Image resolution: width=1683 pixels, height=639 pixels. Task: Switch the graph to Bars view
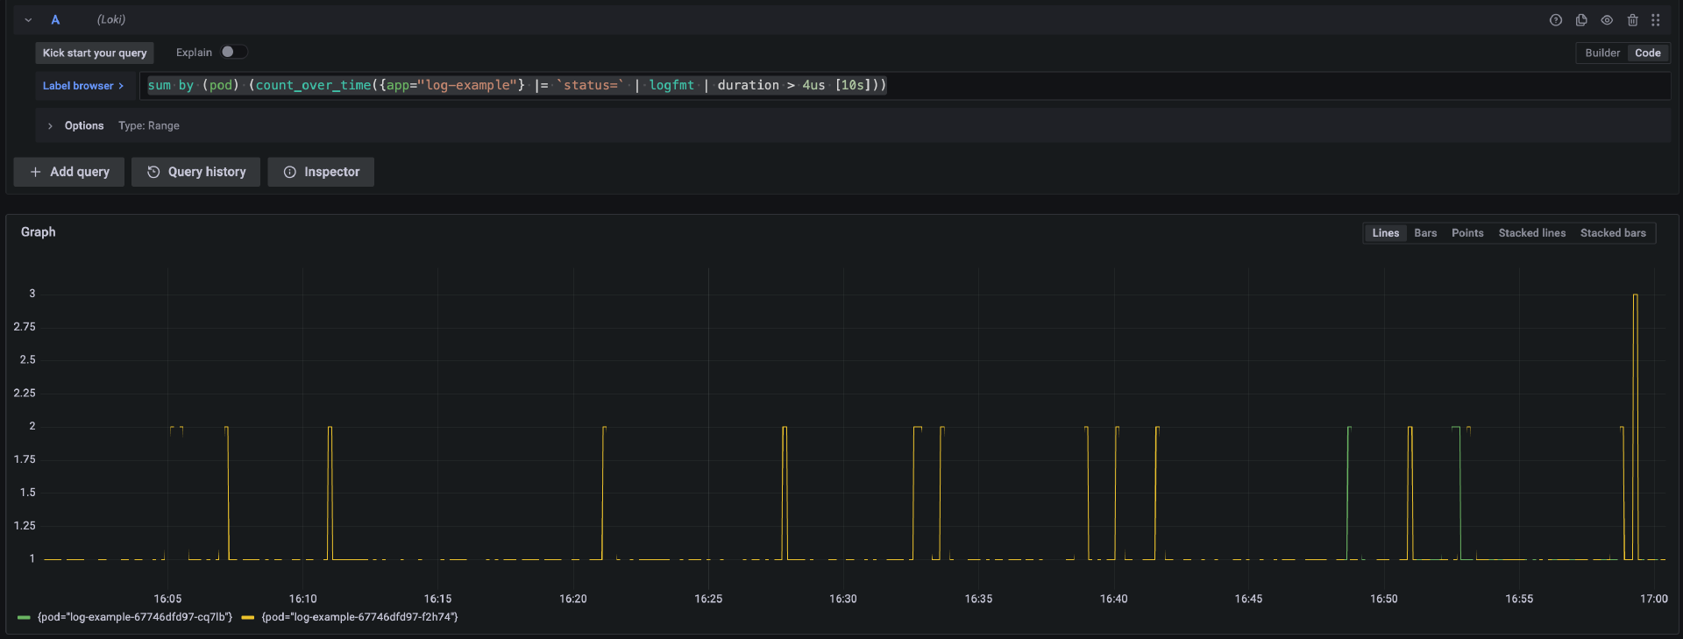click(1425, 233)
